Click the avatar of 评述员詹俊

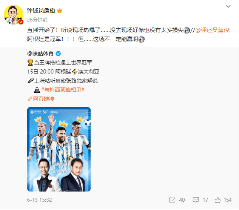(x=14, y=15)
